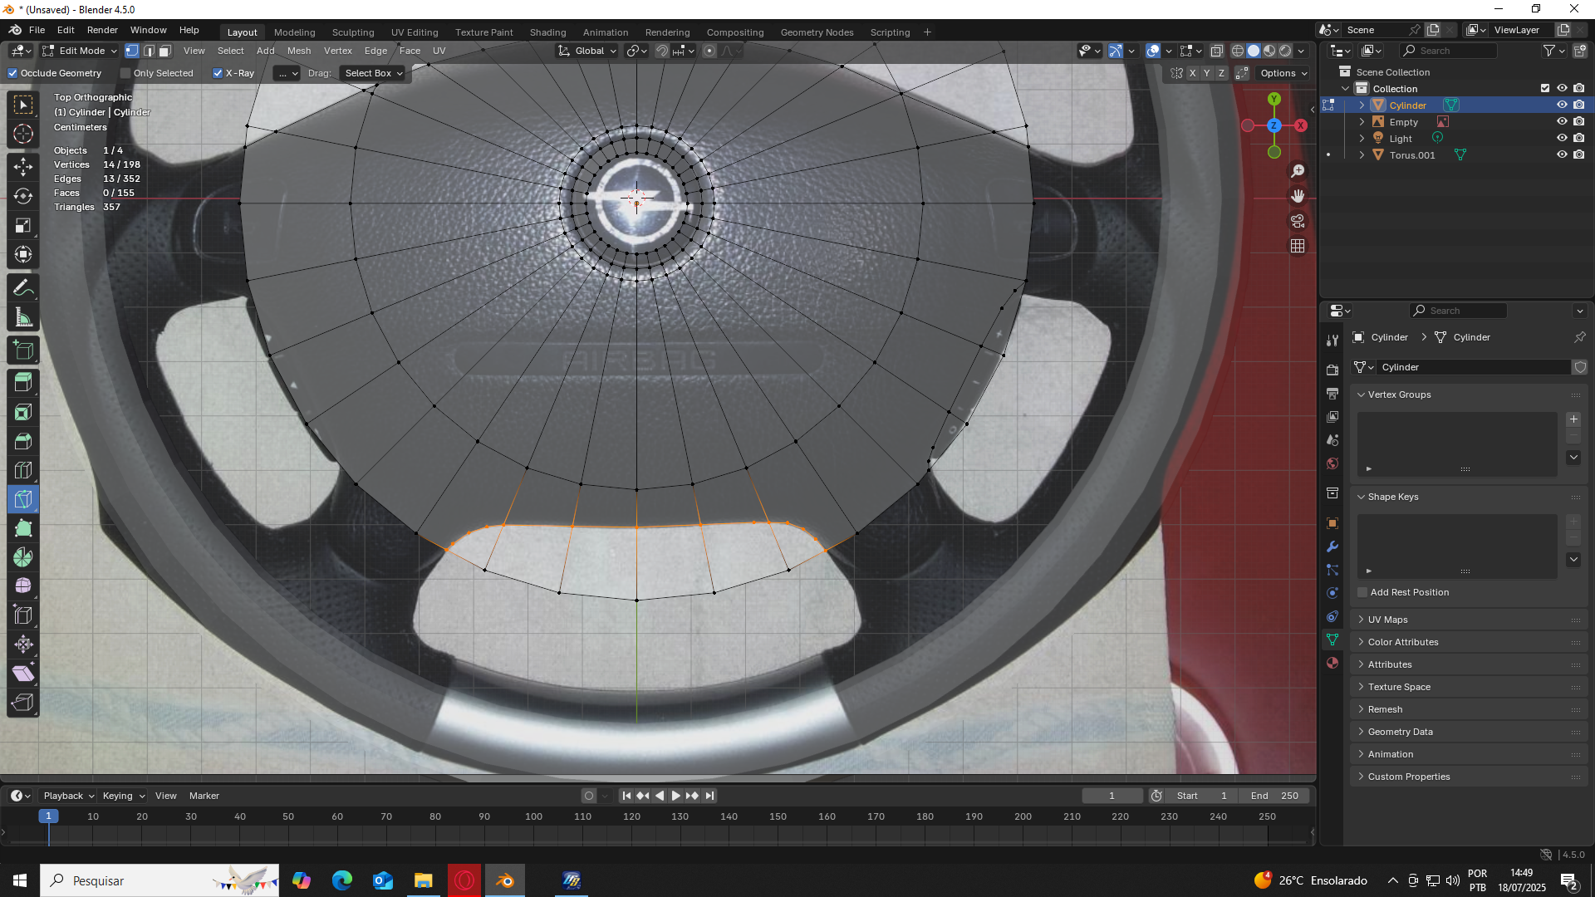Hide Torus.001 in viewport
The image size is (1595, 897).
[x=1562, y=155]
